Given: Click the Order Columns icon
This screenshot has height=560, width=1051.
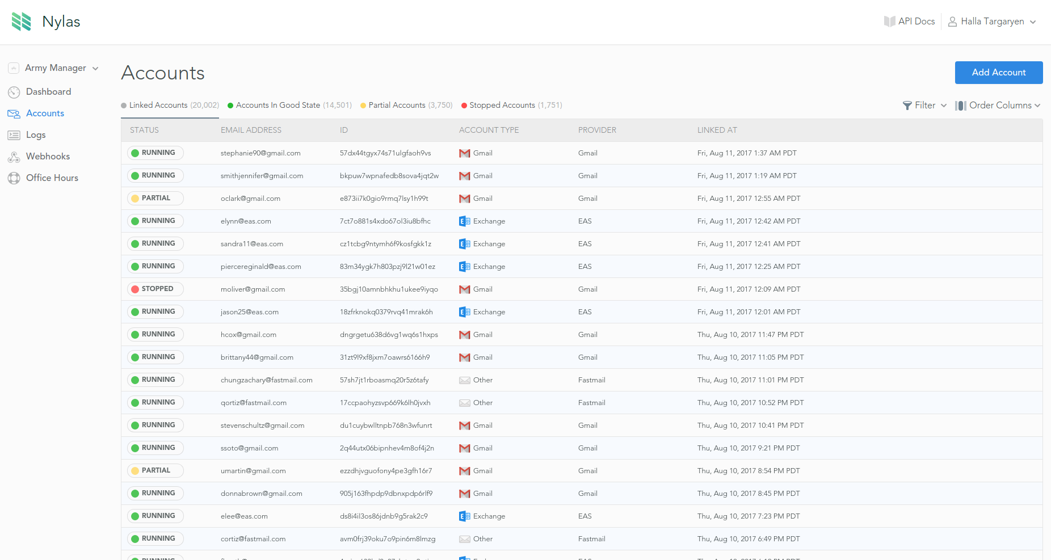Looking at the screenshot, I should click(x=961, y=106).
